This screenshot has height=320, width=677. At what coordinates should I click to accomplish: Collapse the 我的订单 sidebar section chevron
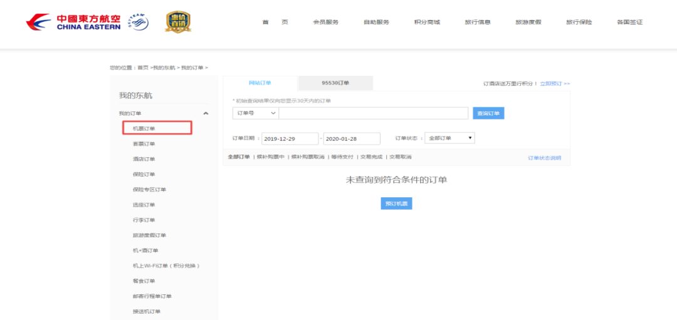[206, 113]
